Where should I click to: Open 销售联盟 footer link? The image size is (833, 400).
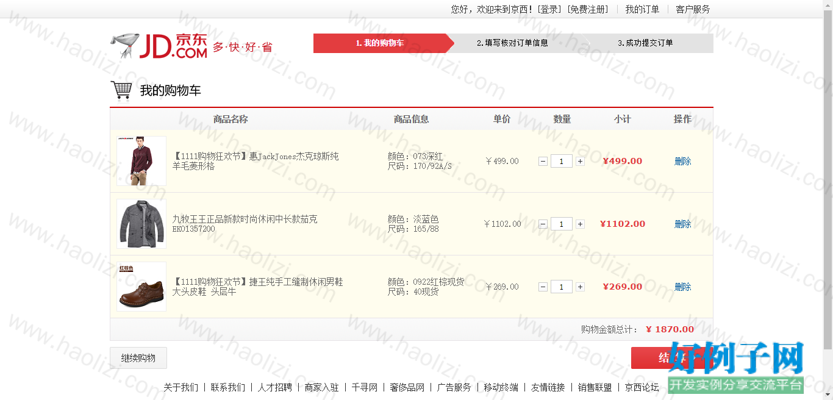(x=595, y=388)
